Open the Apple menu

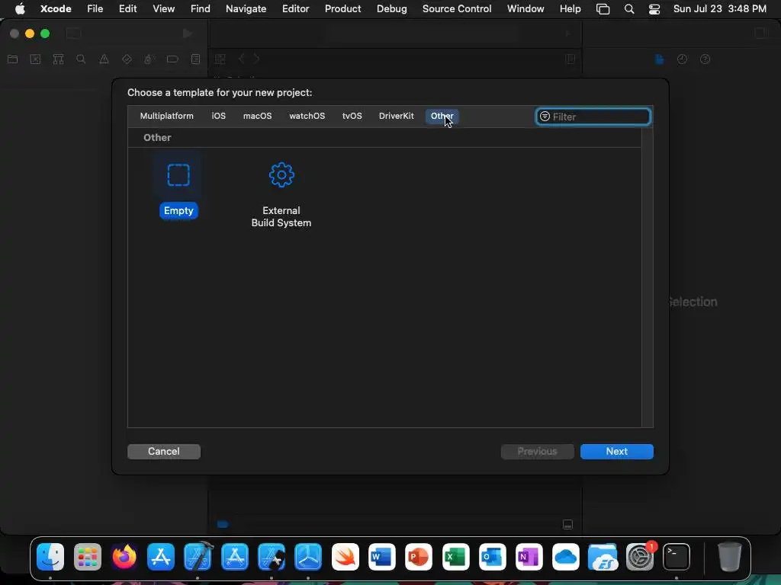20,8
